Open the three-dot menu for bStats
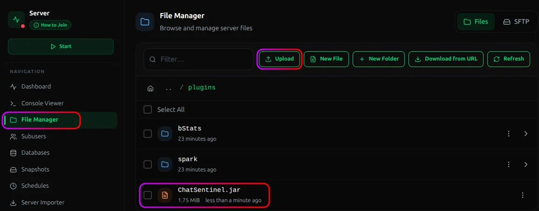Image resolution: width=539 pixels, height=211 pixels. tap(509, 134)
